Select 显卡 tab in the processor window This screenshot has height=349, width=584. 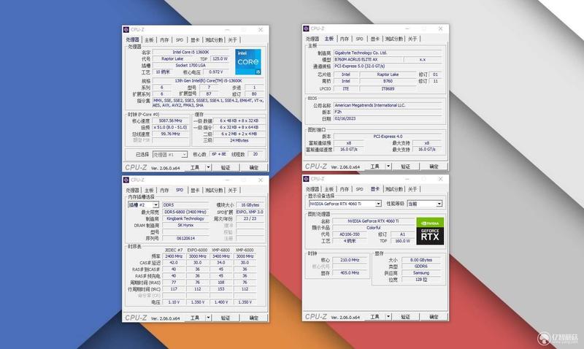195,40
